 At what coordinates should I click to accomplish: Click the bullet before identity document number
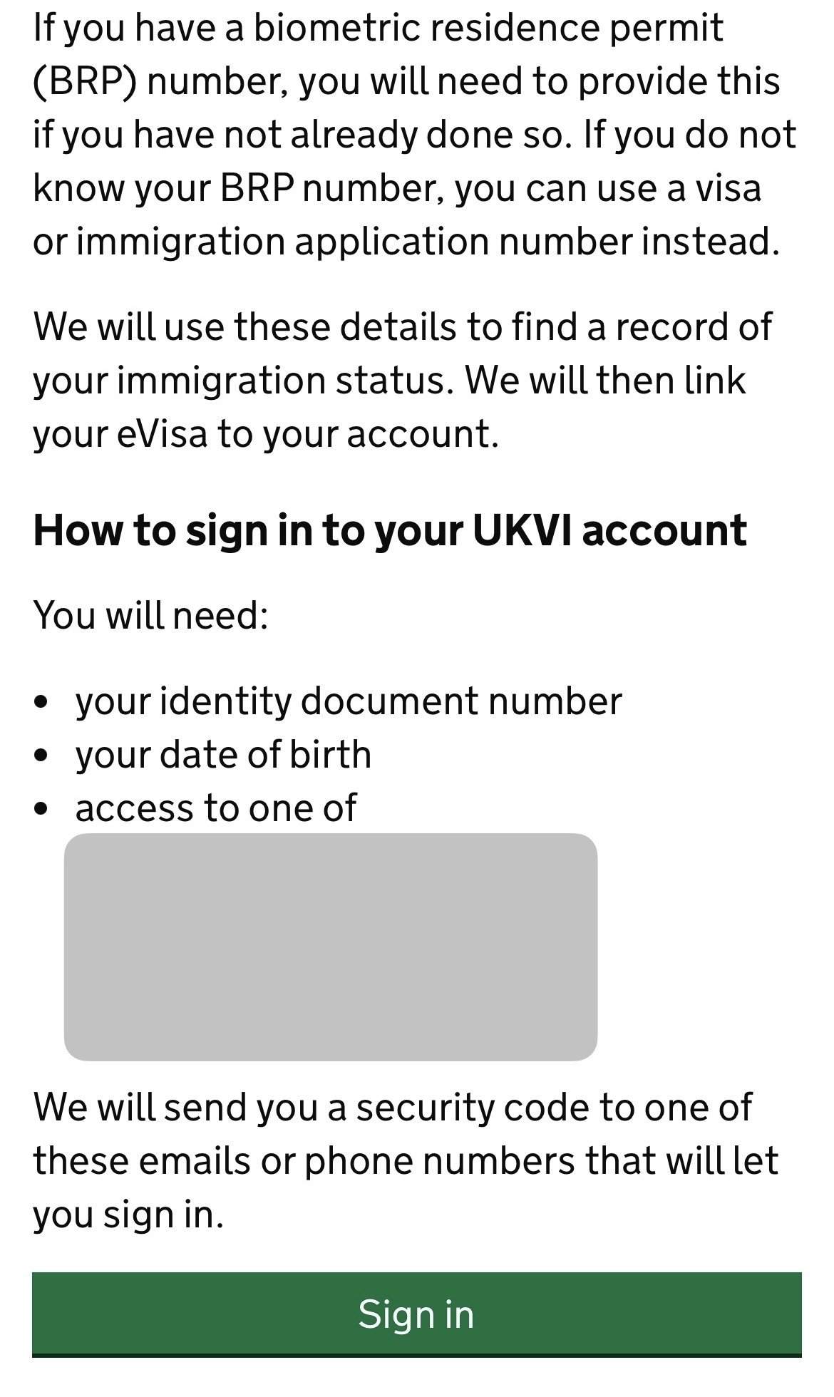point(42,703)
